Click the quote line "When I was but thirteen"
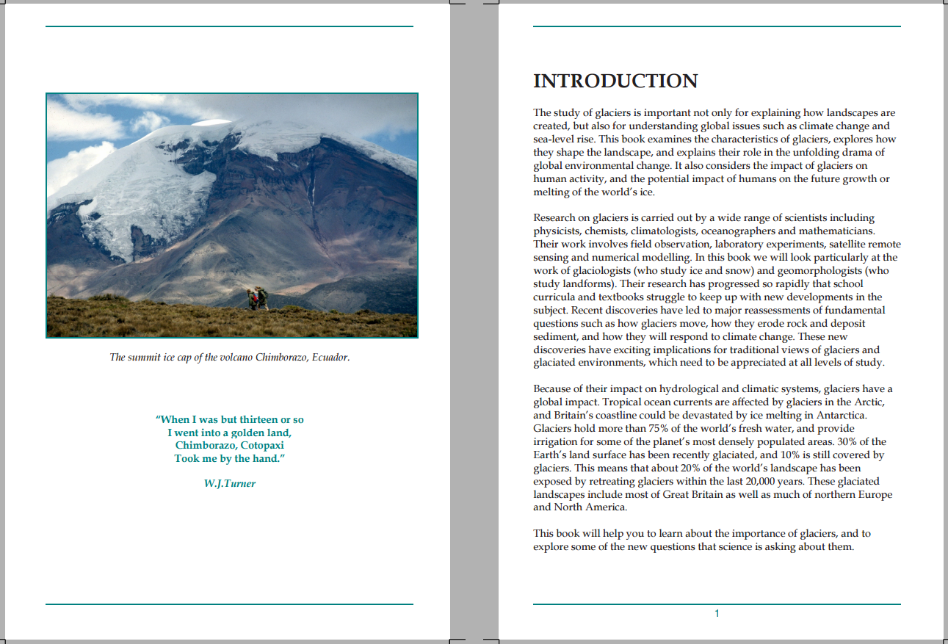This screenshot has height=644, width=948. click(230, 420)
